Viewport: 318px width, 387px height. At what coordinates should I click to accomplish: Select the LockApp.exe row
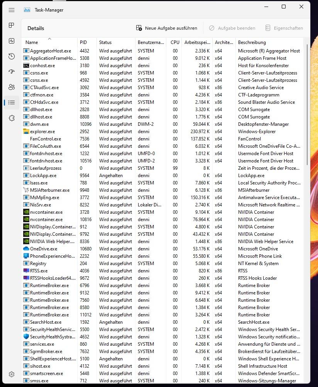[x=162, y=176]
